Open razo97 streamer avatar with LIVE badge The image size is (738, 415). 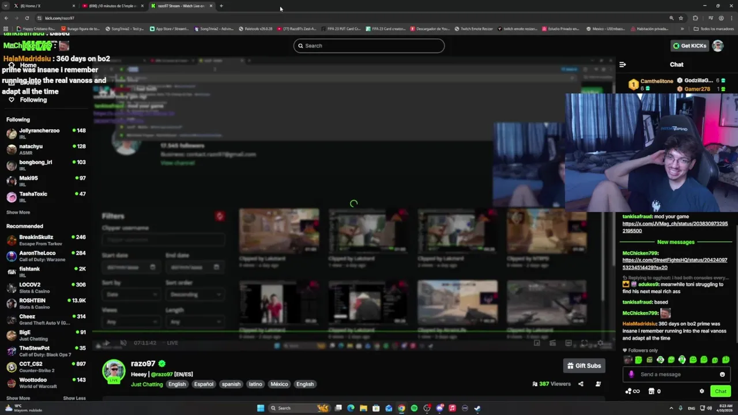114,372
